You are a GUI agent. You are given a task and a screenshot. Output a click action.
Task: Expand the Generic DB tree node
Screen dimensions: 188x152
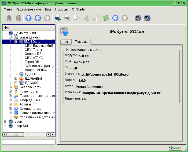[x=21, y=54]
